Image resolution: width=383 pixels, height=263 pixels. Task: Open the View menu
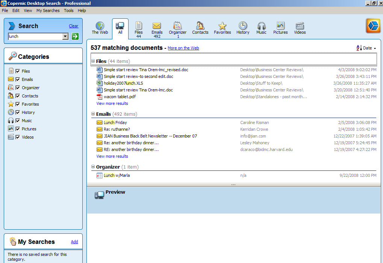28,10
